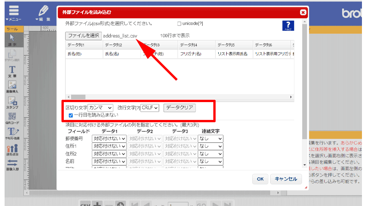Click the first-record icon in bottom toolbar
Screen dimensions: 367x206
[134, 204]
